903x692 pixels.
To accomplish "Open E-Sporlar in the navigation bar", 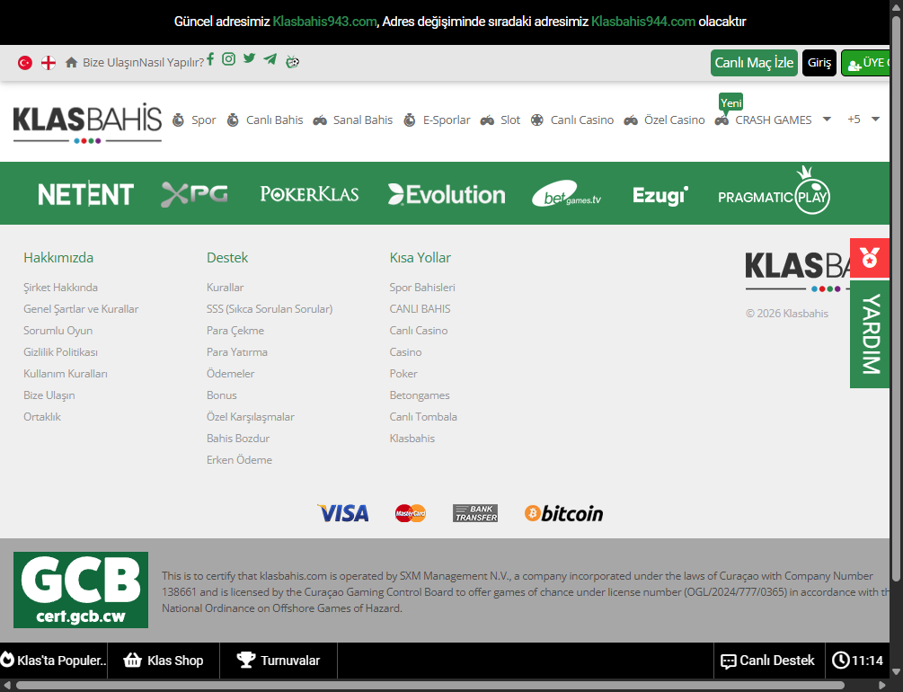I will tap(437, 120).
